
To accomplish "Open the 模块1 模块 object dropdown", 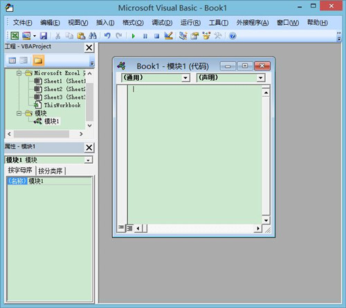I will [88, 160].
